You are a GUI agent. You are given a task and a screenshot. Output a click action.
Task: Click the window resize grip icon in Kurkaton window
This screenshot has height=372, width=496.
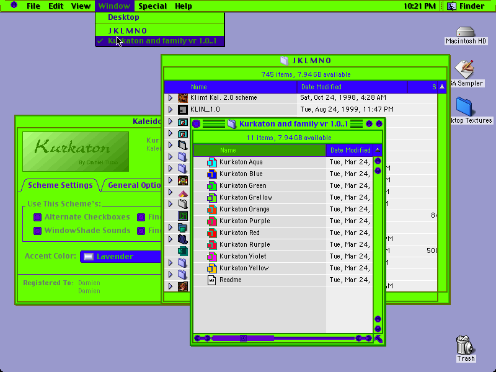pyautogui.click(x=378, y=339)
